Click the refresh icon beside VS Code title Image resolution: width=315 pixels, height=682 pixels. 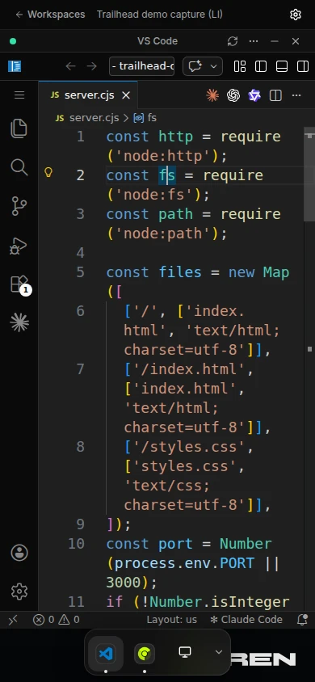tap(233, 41)
